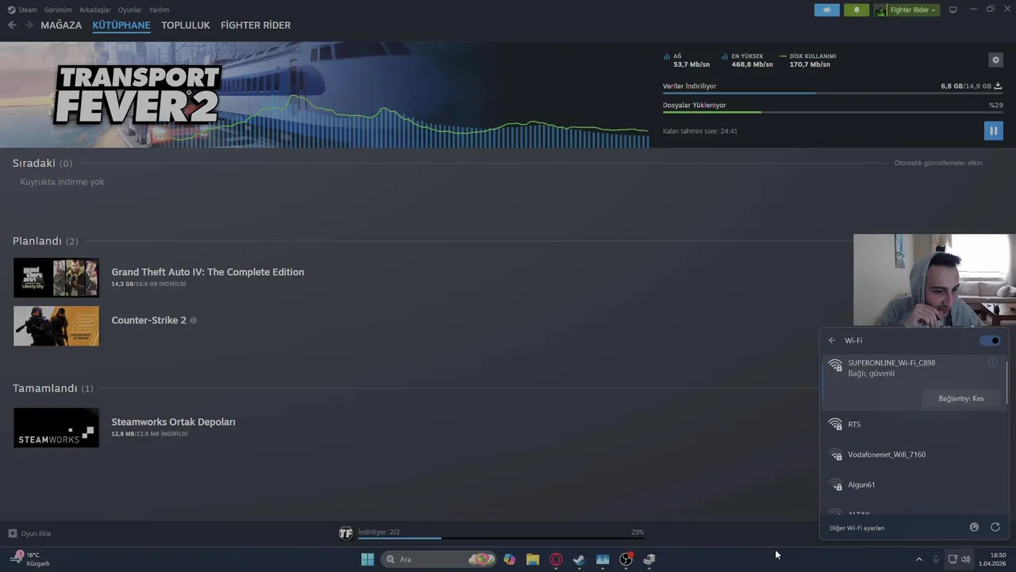1016x572 pixels.
Task: Open the FIGHTER RIDER profile tab
Action: click(x=256, y=25)
